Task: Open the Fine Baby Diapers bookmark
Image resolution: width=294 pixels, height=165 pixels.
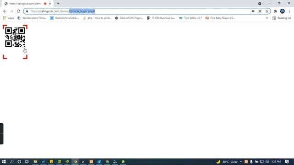Action: (x=220, y=18)
